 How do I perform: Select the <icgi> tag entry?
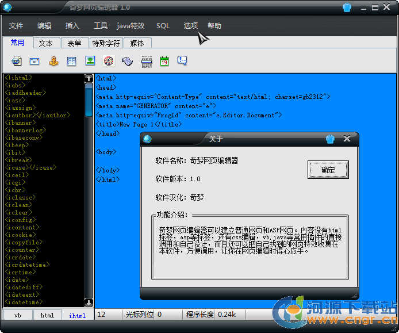(16, 182)
